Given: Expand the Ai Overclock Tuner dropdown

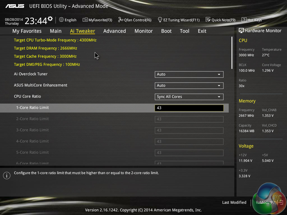Looking at the screenshot, I should click(189, 74).
